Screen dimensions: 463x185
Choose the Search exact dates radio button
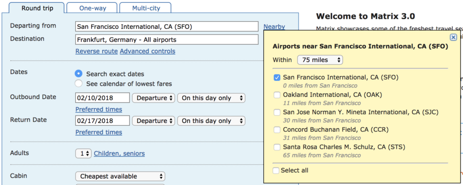[79, 74]
